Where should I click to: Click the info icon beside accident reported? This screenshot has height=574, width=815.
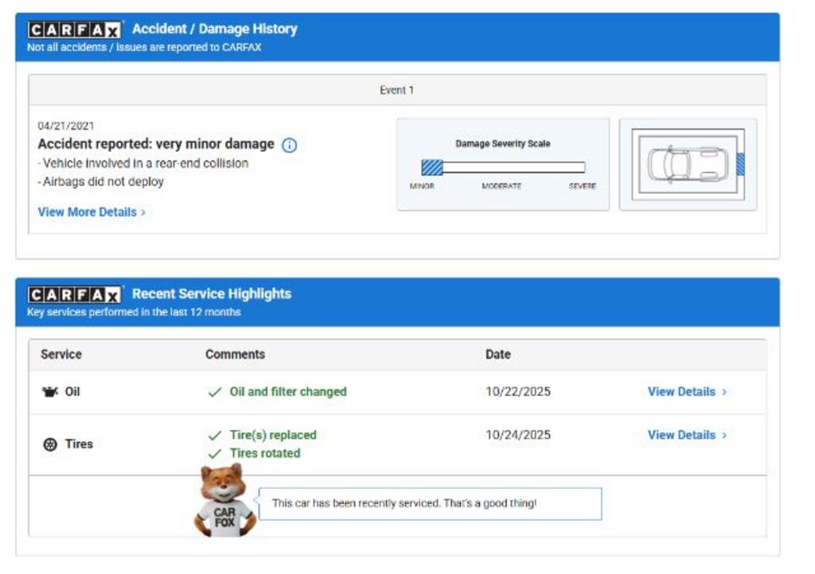pos(290,145)
